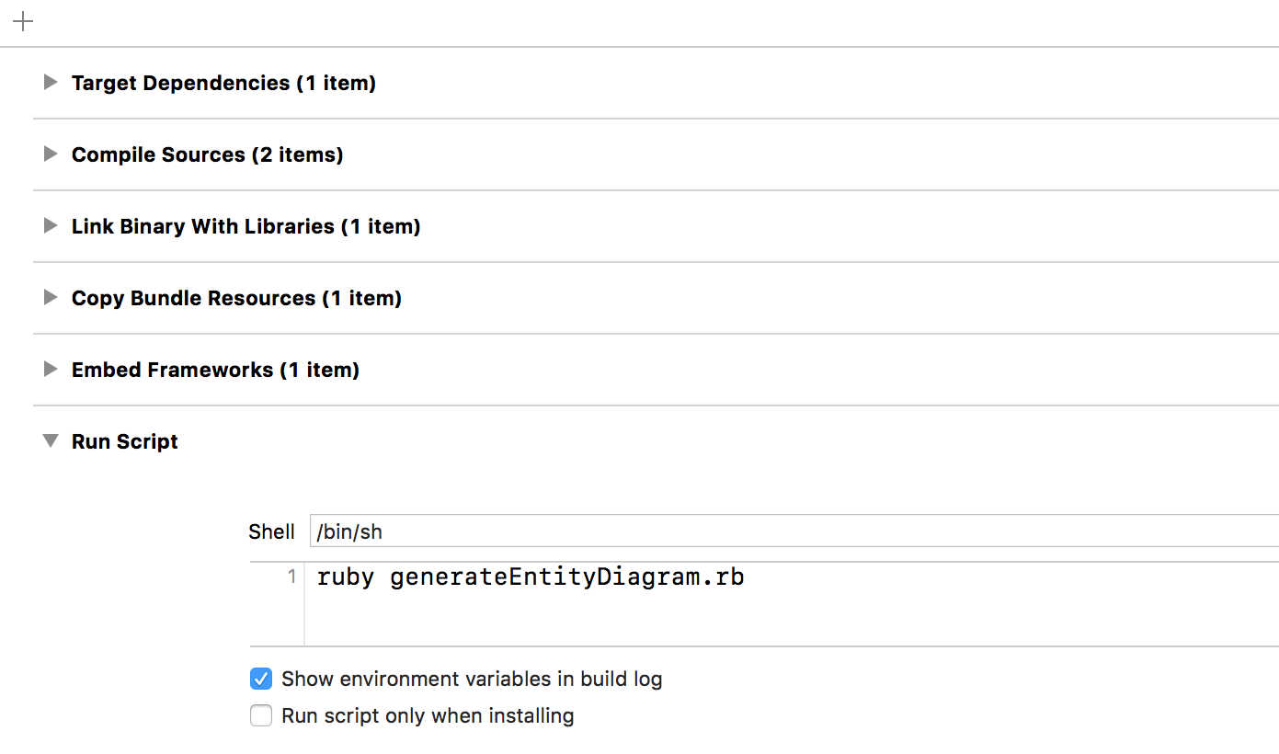Select the Embed Frameworks section title
The image size is (1279, 754).
(x=215, y=370)
